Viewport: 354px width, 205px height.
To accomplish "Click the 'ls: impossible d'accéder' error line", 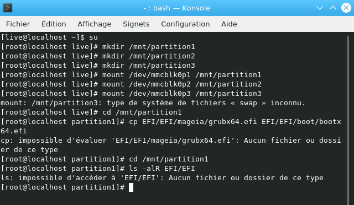I will pyautogui.click(x=162, y=178).
